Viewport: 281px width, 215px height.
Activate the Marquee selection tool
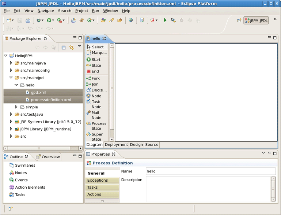97,53
